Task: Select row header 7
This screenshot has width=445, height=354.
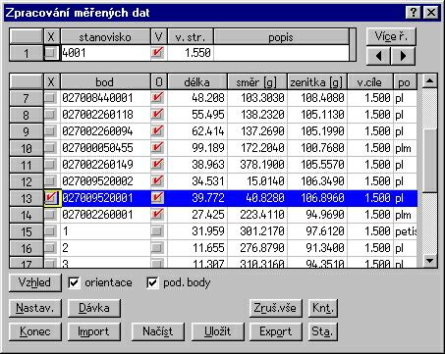Action: click(x=27, y=98)
